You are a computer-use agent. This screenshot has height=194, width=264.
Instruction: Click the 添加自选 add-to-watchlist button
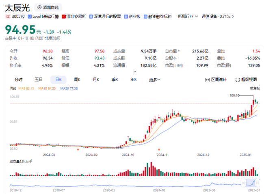click(48, 8)
